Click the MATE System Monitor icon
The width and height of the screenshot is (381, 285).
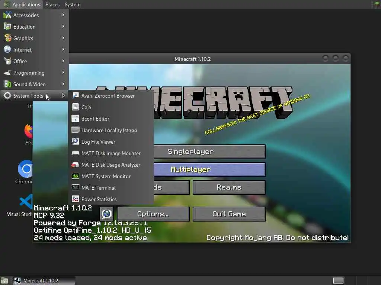pos(75,176)
